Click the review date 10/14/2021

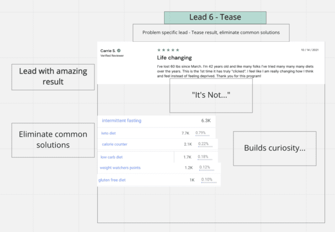(x=309, y=50)
